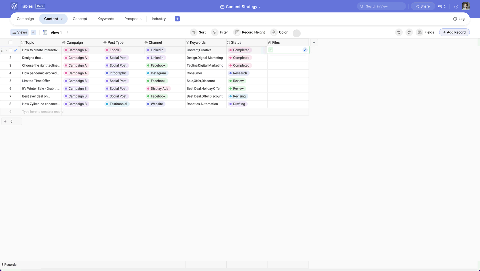Click the Tables app logo icon
Image resolution: width=480 pixels, height=271 pixels.
[14, 6]
